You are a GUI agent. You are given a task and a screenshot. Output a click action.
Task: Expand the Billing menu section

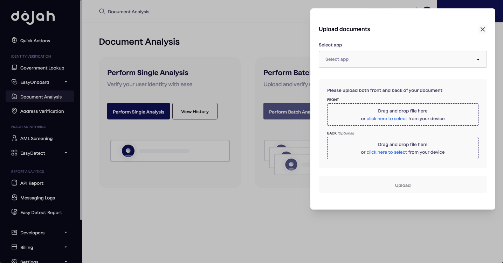(x=40, y=247)
